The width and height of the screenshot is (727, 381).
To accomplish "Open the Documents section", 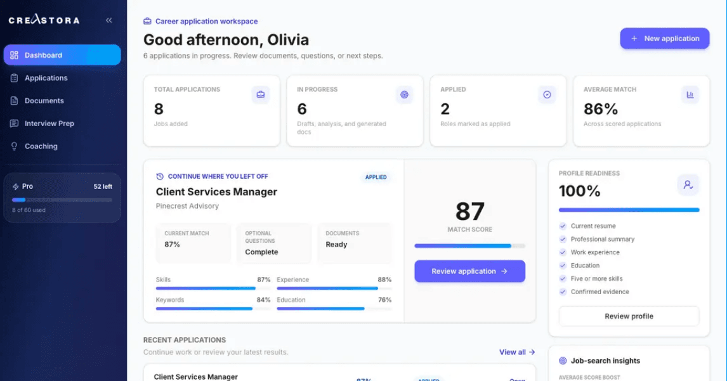I will click(62, 101).
